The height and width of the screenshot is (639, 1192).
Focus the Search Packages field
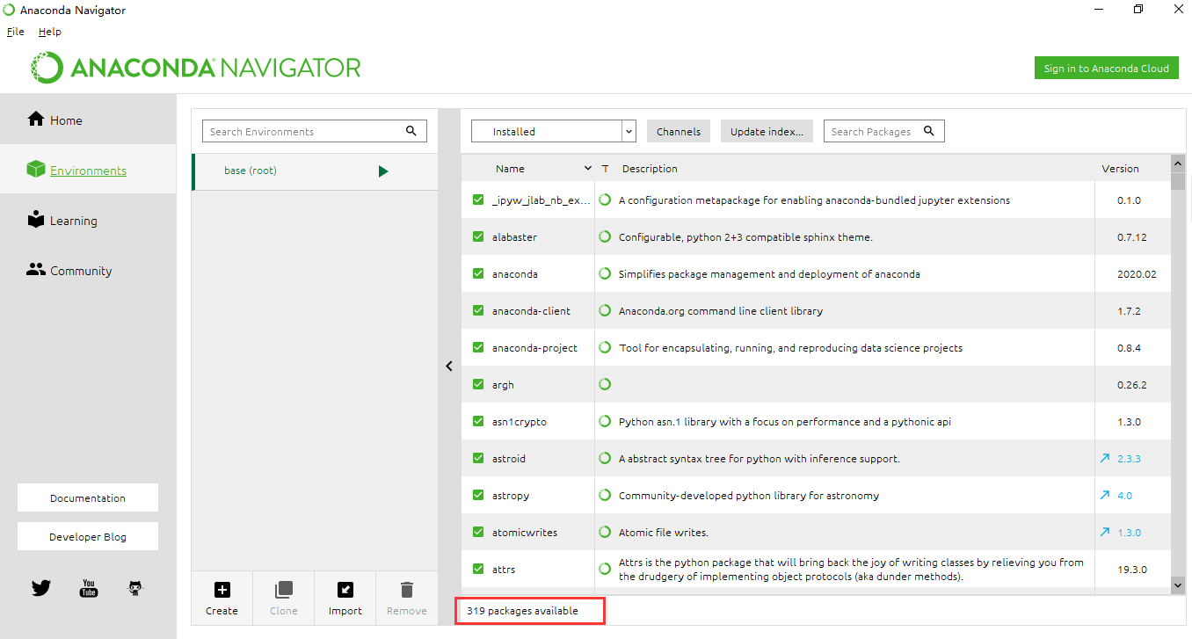(x=883, y=131)
